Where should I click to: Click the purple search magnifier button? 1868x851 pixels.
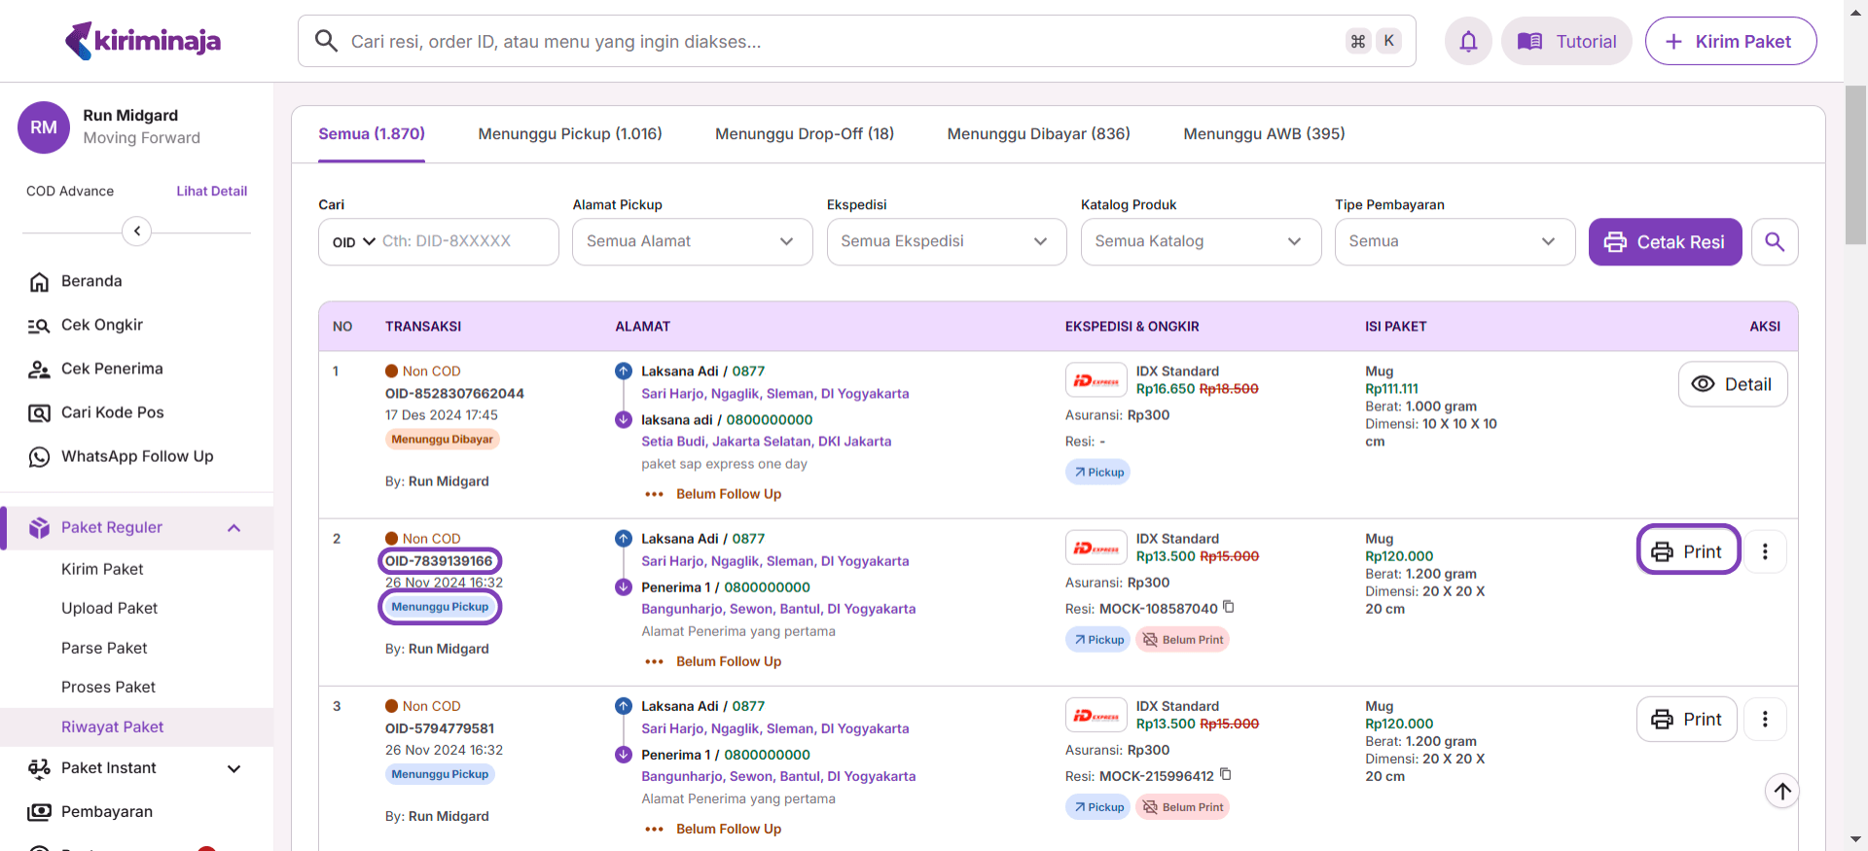[x=1775, y=242]
